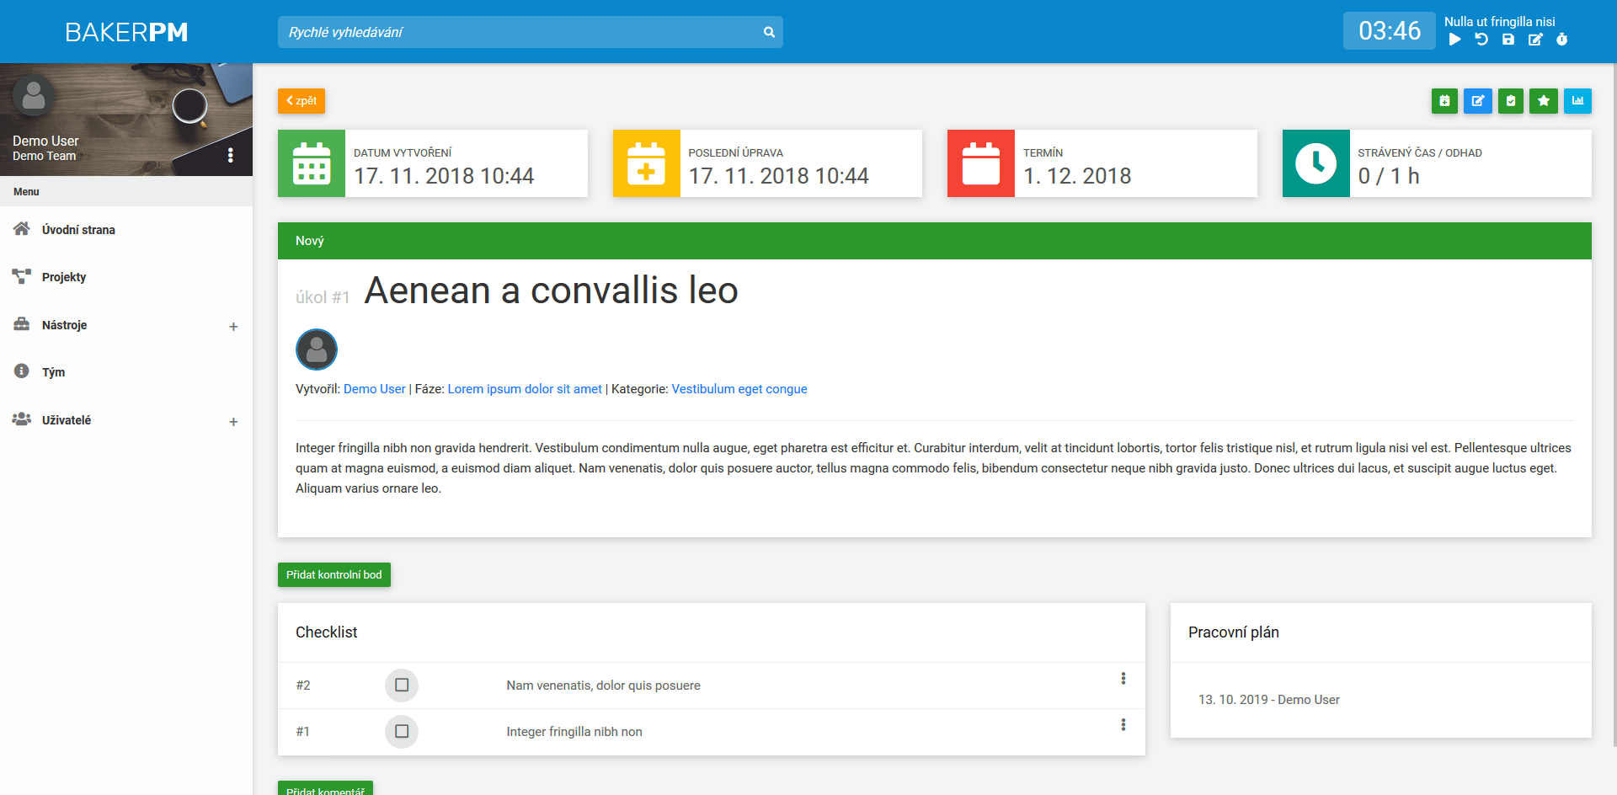Mark the task as favorite with the star button
Image resolution: width=1617 pixels, height=795 pixels.
click(1543, 101)
